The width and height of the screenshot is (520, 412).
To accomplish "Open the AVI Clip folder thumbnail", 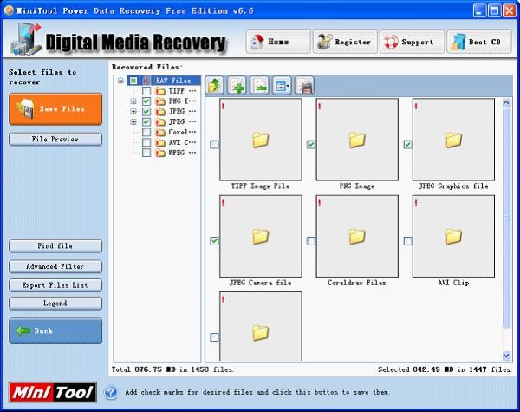I will [453, 236].
